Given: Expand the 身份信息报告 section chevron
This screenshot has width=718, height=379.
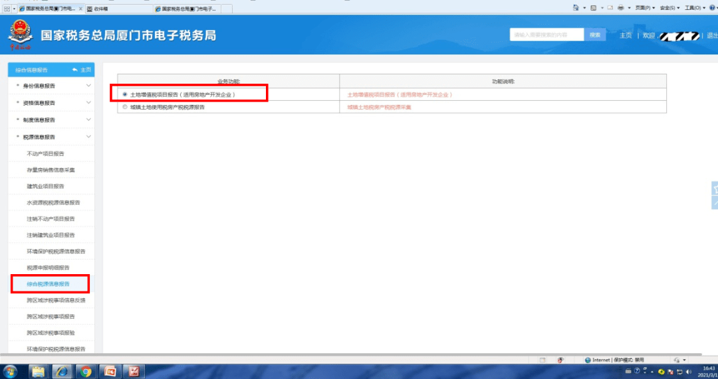Looking at the screenshot, I should pos(89,86).
